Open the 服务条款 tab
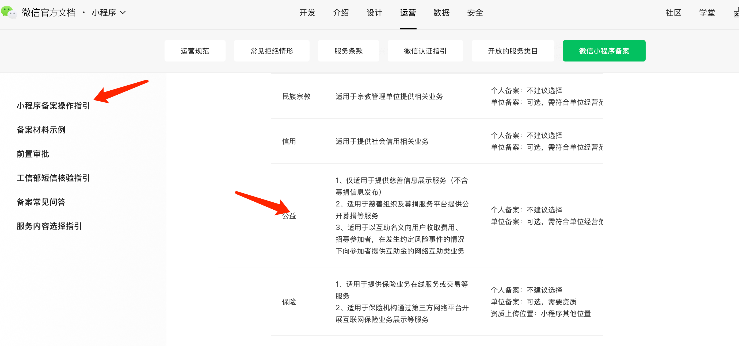Screen dimensions: 739x346 [x=349, y=51]
